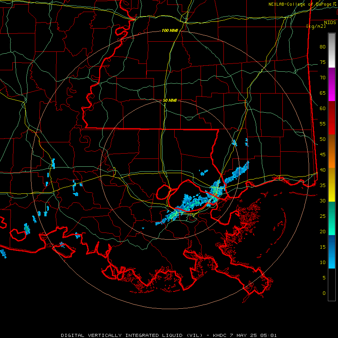Click the '80' value on the color scale
The image size is (338, 338).
(323, 47)
